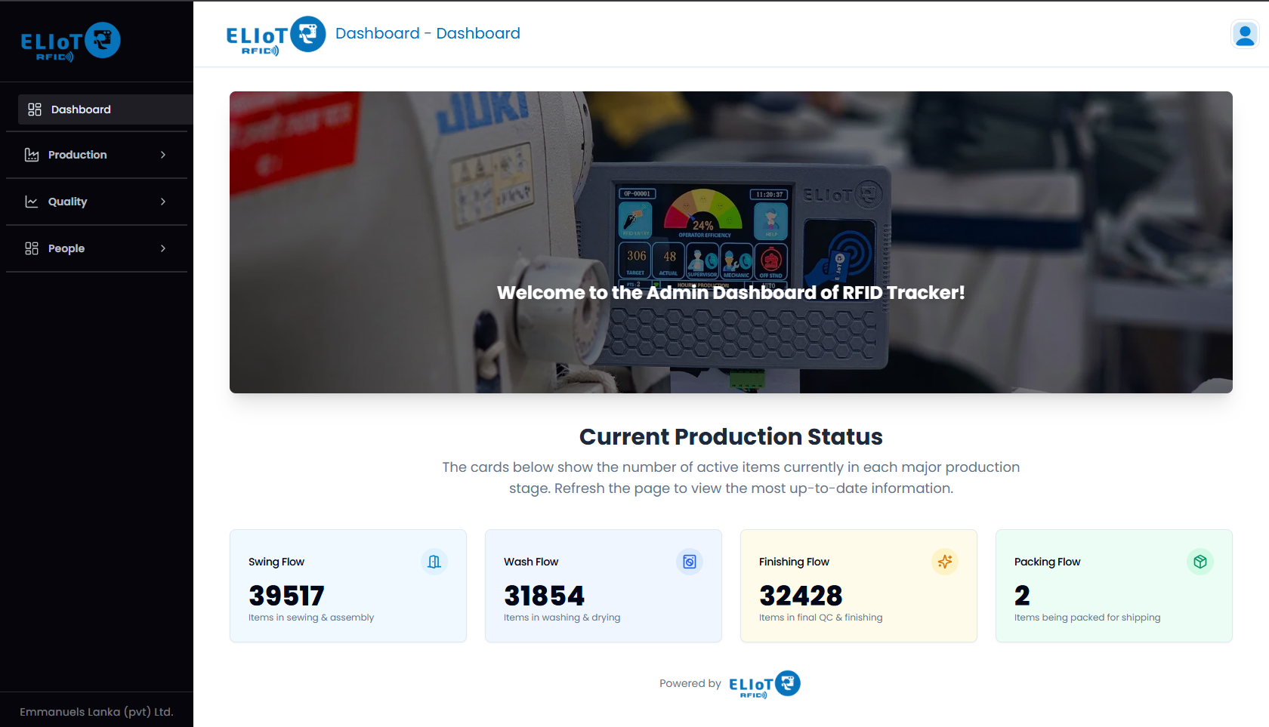Select the washing machine icon on Wash Flow card
This screenshot has width=1269, height=727.
689,562
